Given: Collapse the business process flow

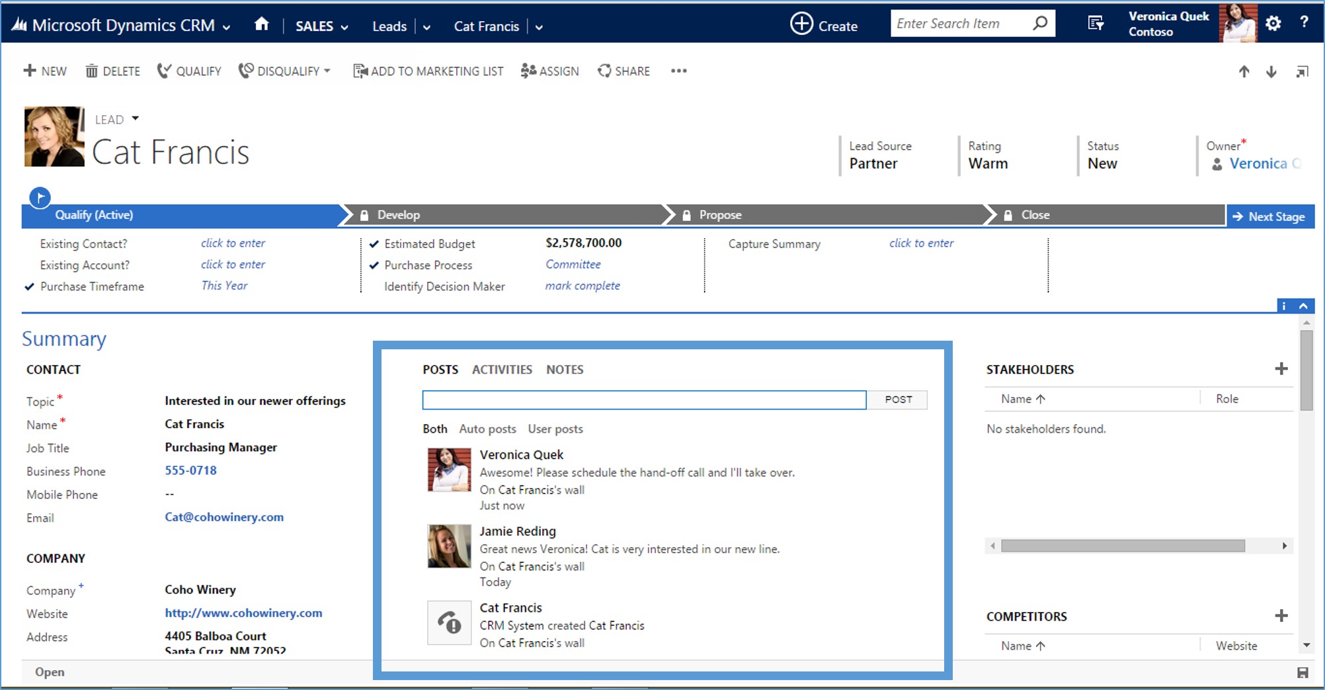Looking at the screenshot, I should tap(1303, 306).
